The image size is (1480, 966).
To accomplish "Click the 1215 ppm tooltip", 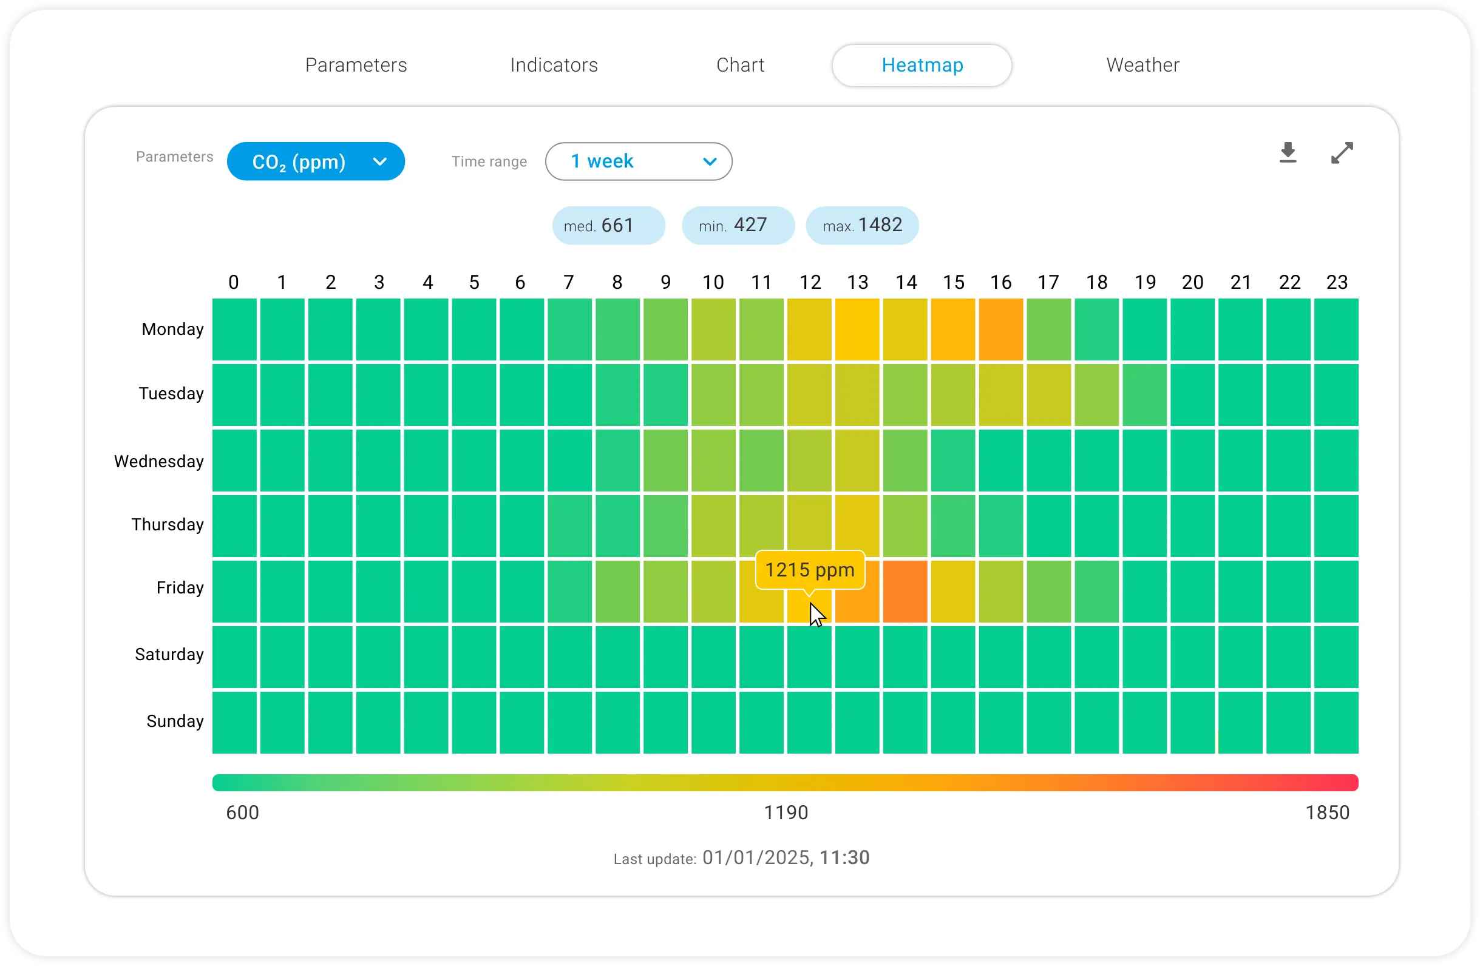I will click(809, 569).
